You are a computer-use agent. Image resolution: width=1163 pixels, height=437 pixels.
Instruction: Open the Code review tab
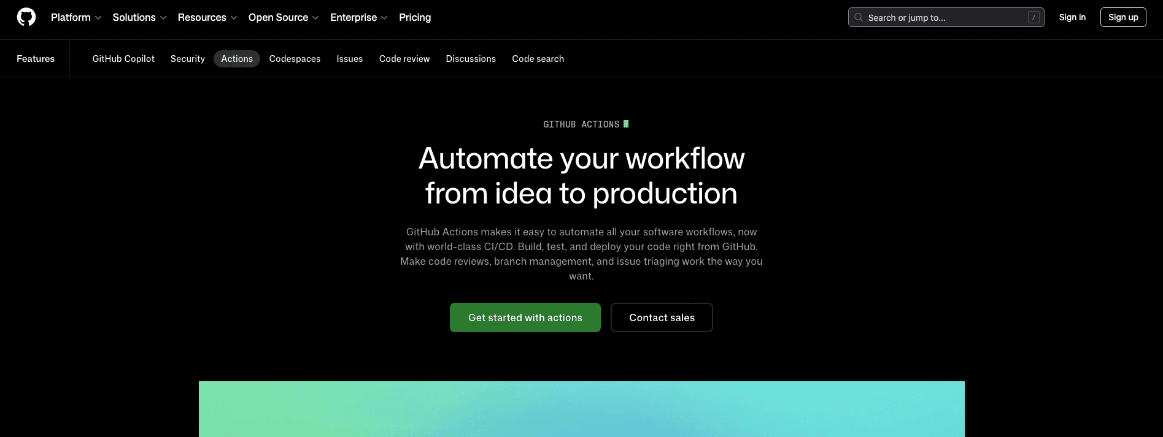[404, 59]
